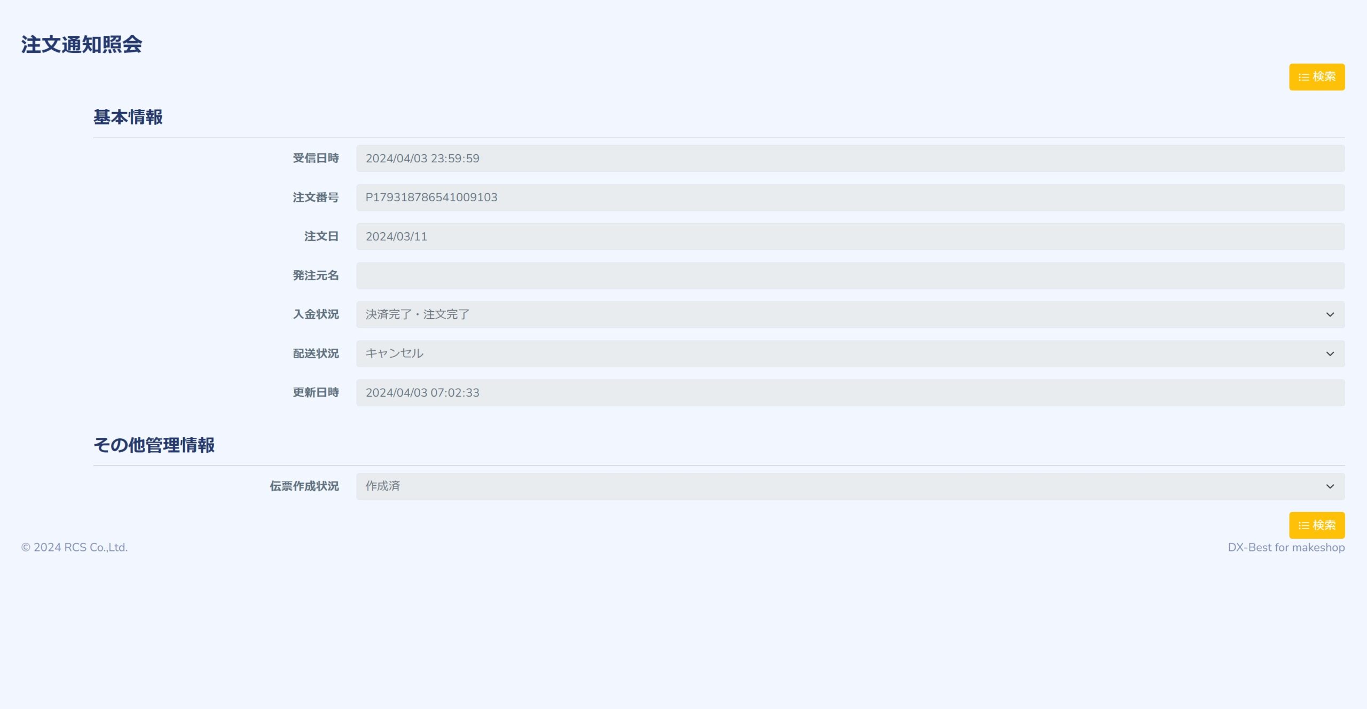Click the 基本情報 section heading
Image resolution: width=1367 pixels, height=709 pixels.
(x=128, y=117)
